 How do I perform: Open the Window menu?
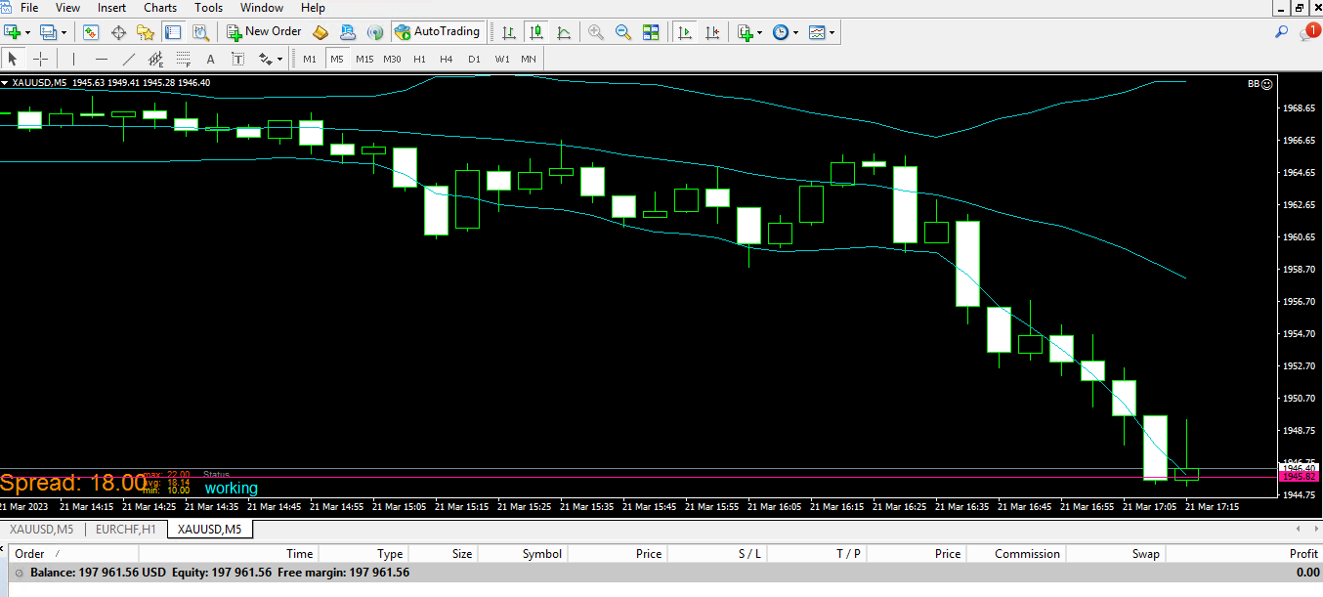coord(262,8)
